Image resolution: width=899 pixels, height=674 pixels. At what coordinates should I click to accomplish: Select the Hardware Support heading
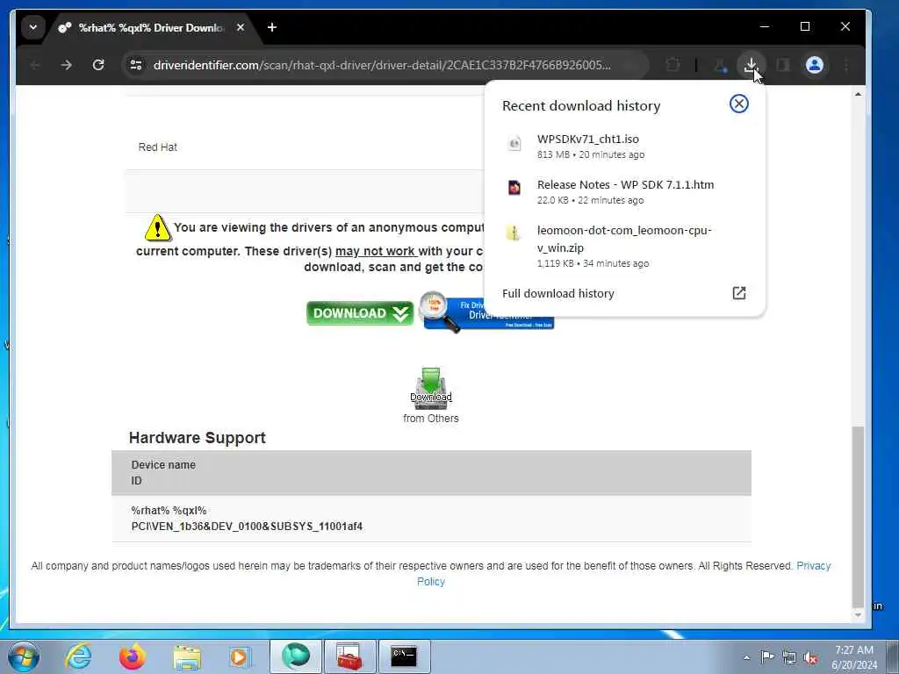coord(198,438)
